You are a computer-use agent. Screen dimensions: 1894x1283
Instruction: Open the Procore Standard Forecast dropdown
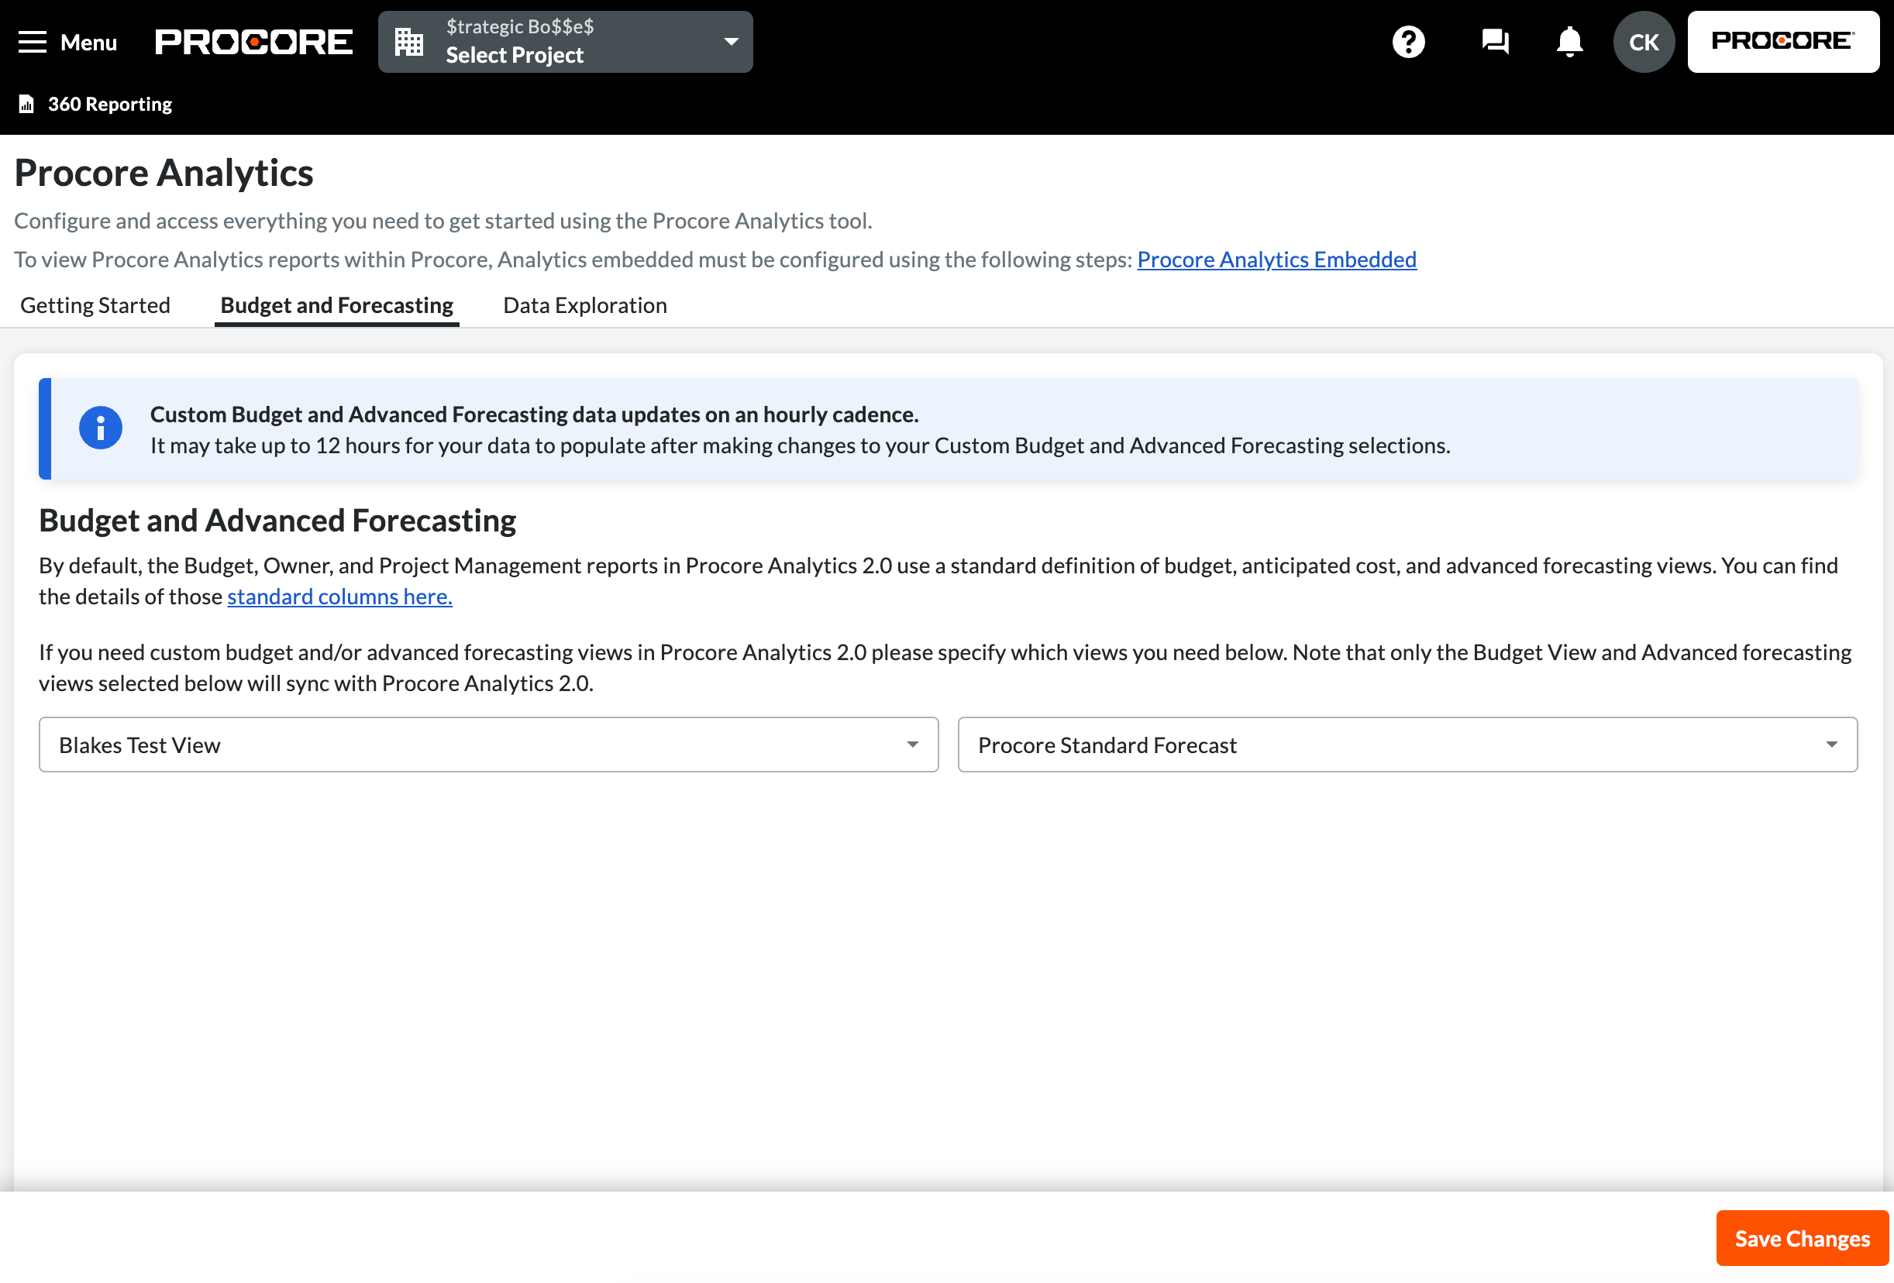tap(1407, 745)
